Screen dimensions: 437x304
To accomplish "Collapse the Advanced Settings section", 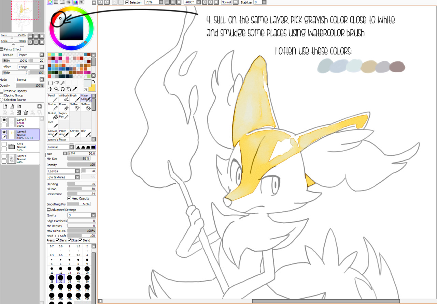I will (48, 210).
